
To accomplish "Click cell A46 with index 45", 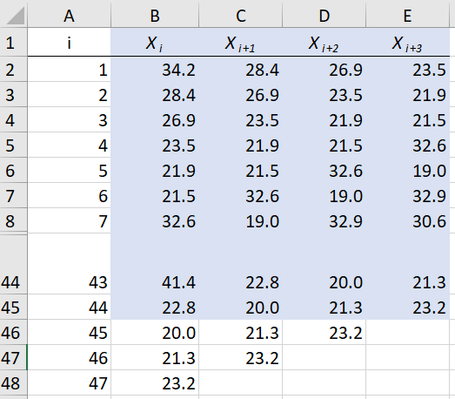I will click(69, 333).
